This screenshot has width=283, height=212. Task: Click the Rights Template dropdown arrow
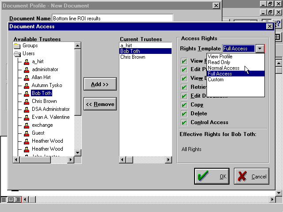click(260, 49)
